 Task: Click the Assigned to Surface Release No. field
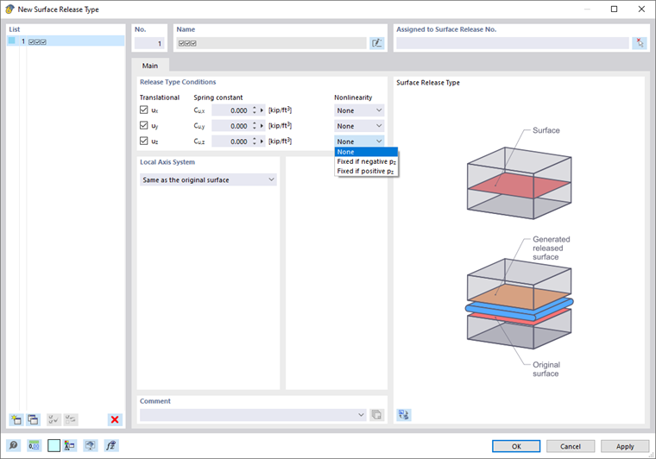pos(513,43)
